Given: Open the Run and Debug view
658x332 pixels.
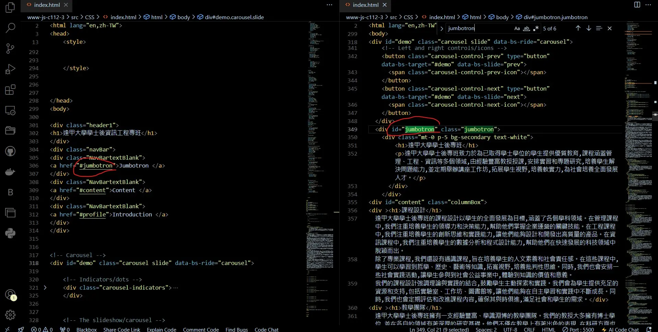Looking at the screenshot, I should (10, 69).
